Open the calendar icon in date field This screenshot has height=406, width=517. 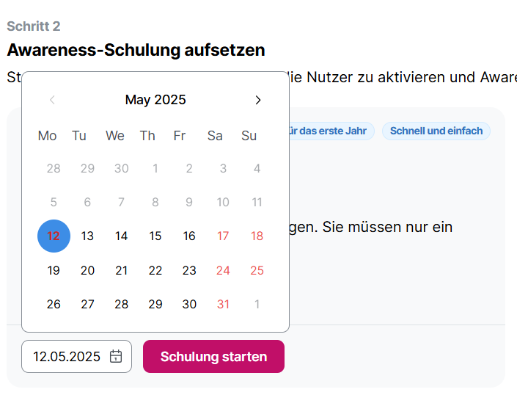(116, 356)
